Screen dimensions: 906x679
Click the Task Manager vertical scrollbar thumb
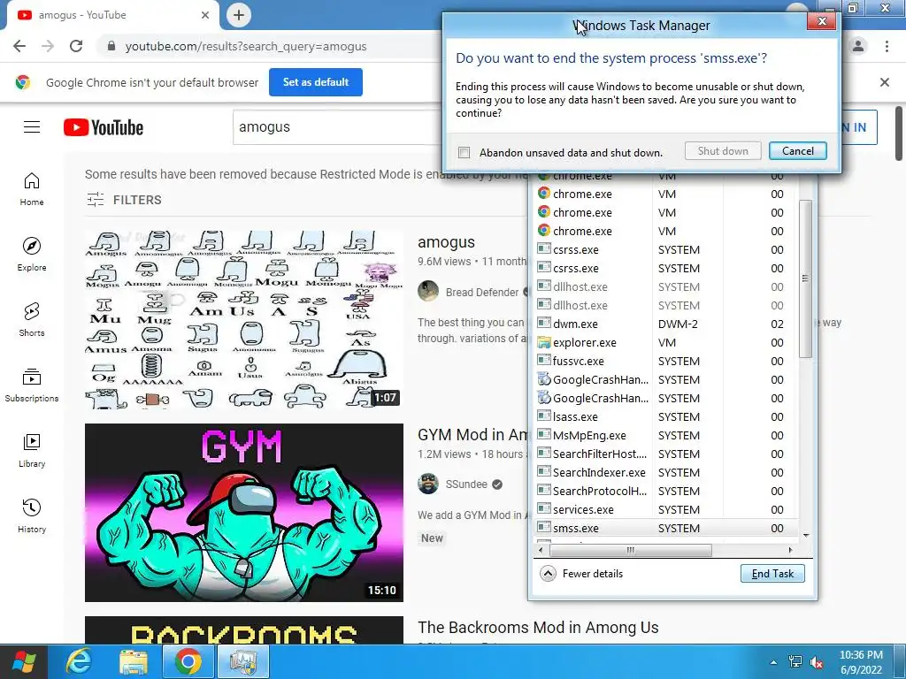pyautogui.click(x=805, y=278)
